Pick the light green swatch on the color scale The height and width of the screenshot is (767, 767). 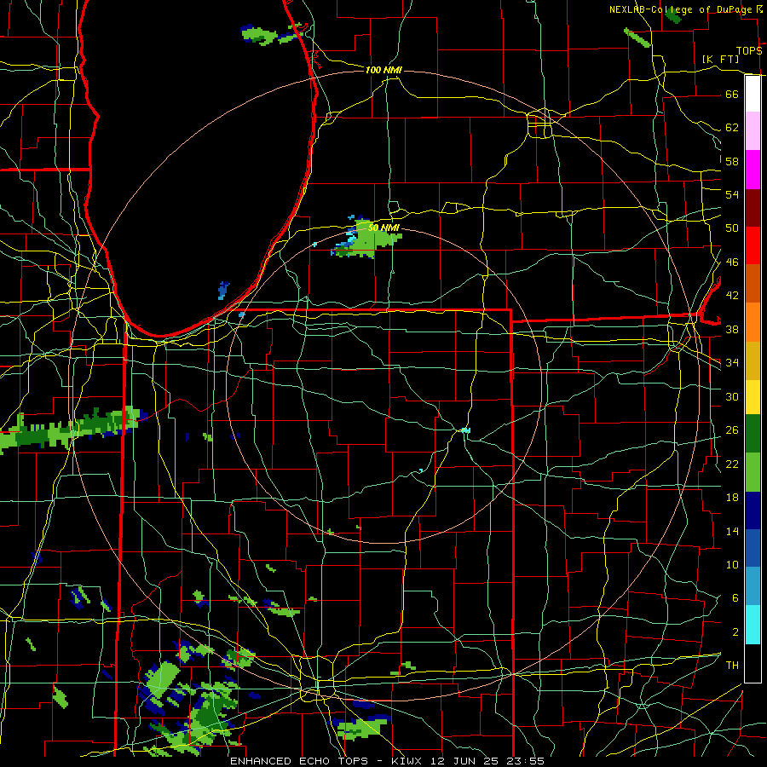click(753, 472)
